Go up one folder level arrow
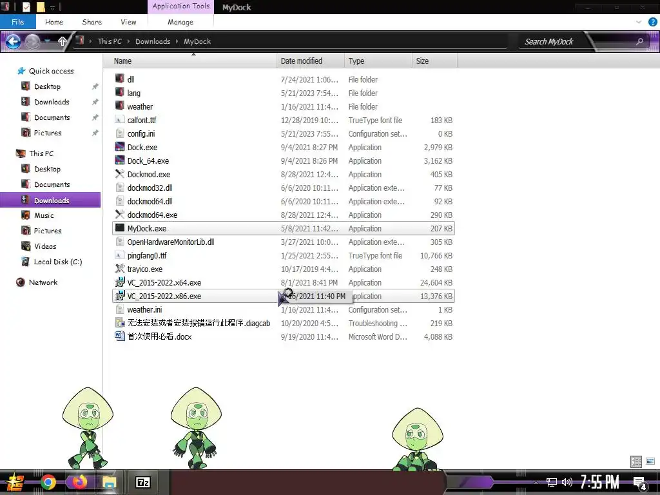 click(63, 41)
